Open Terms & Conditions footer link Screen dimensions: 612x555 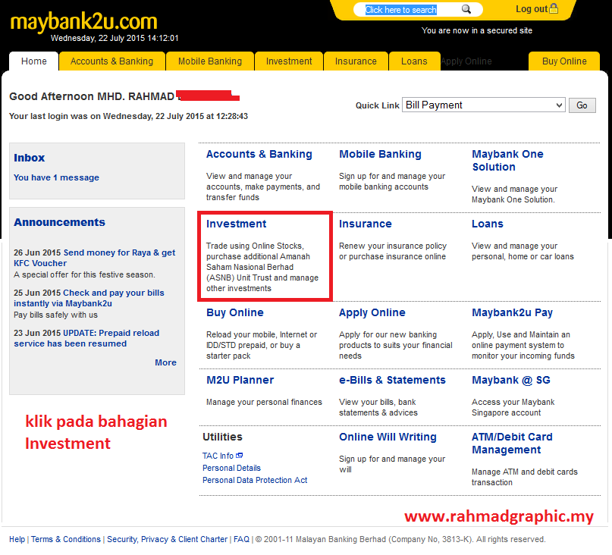pos(66,539)
